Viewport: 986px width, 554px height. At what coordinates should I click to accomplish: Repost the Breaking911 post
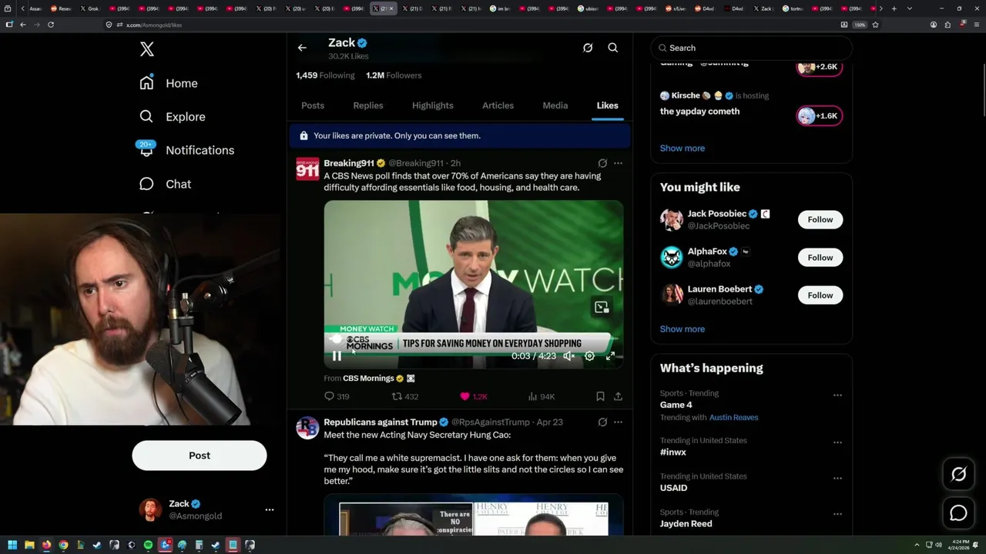(397, 396)
